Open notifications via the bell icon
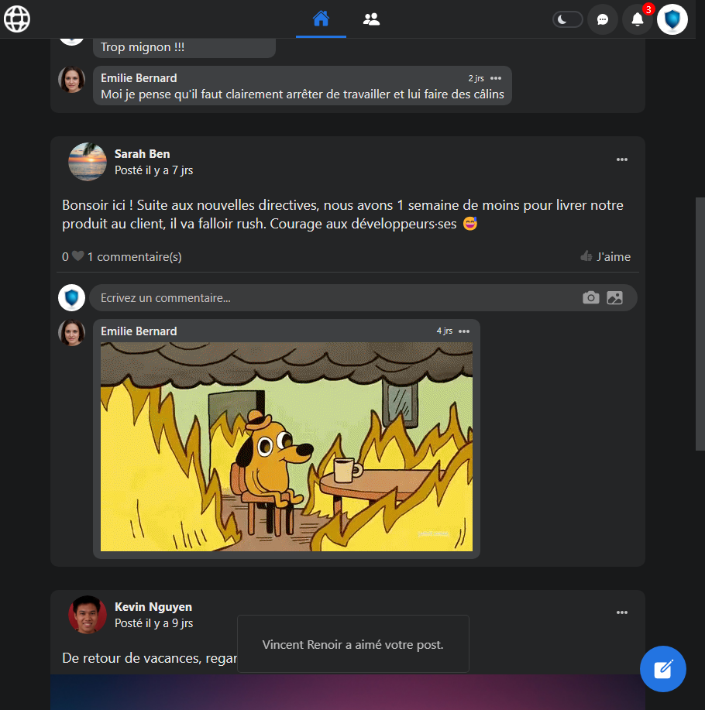Viewport: 705px width, 710px height. point(636,19)
